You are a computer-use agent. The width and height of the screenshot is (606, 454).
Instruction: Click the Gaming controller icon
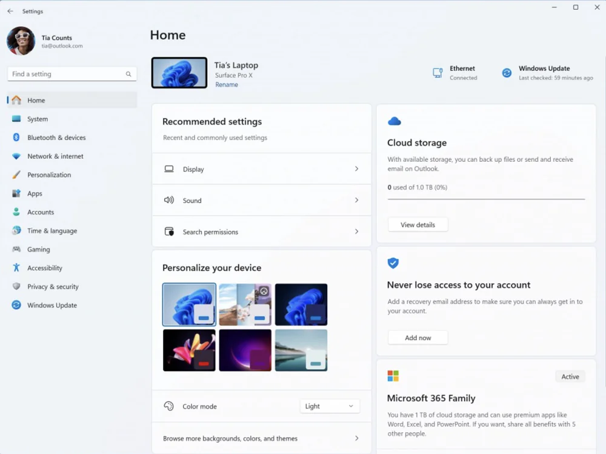pos(16,249)
